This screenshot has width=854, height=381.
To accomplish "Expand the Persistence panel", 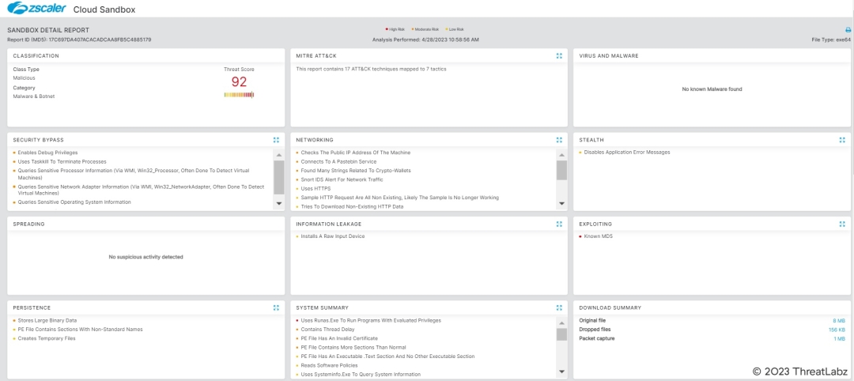I will point(276,307).
